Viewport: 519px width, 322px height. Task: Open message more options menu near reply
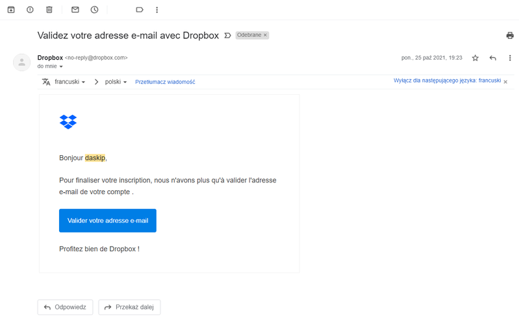point(510,58)
